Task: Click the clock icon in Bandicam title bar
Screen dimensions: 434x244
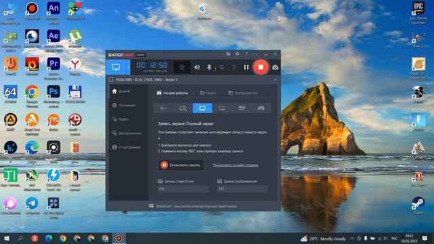Action: [x=237, y=54]
